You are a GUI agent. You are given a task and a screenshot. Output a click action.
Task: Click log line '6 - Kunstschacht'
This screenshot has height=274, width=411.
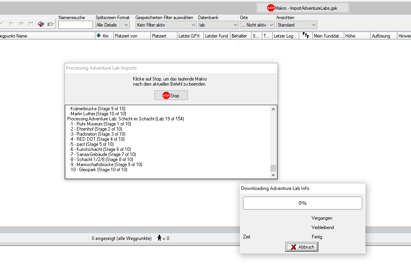(100, 149)
